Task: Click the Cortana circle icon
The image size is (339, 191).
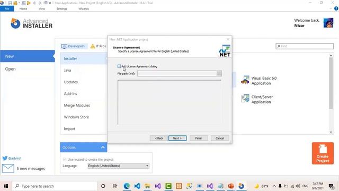Action: click(x=103, y=186)
